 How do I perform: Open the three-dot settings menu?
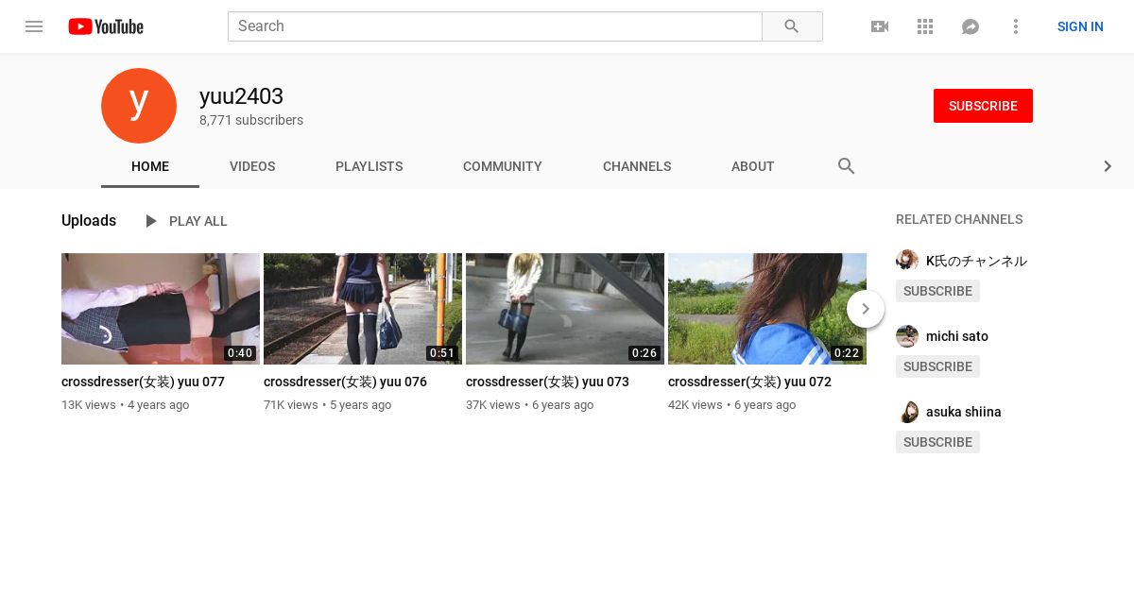point(1016,26)
